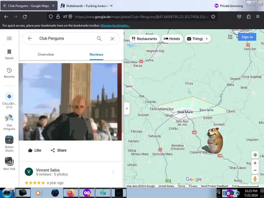
Task: Click location permission icon in address bar
Action: [x=71, y=16]
